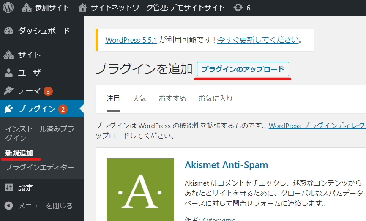The width and height of the screenshot is (366, 221).
Task: Switch to the おすすめ tab
Action: pyautogui.click(x=172, y=98)
